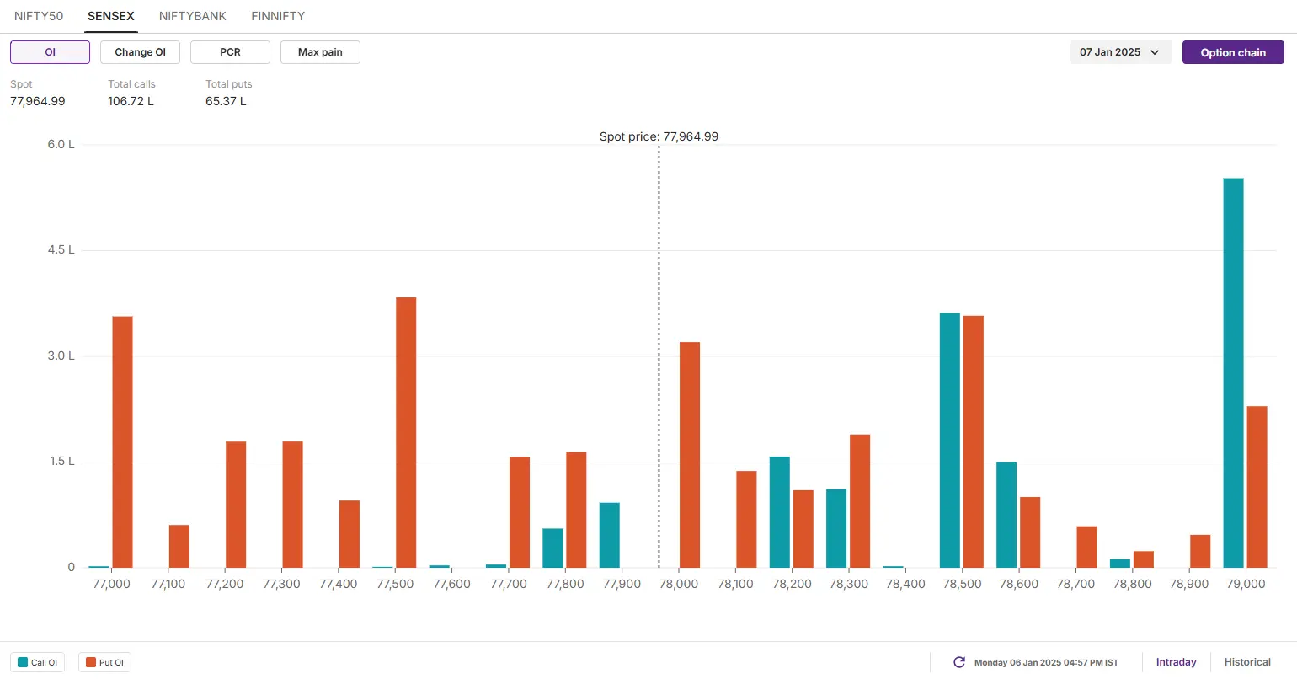This screenshot has height=679, width=1297.
Task: Click the 79,000 put OI bar
Action: (1257, 487)
